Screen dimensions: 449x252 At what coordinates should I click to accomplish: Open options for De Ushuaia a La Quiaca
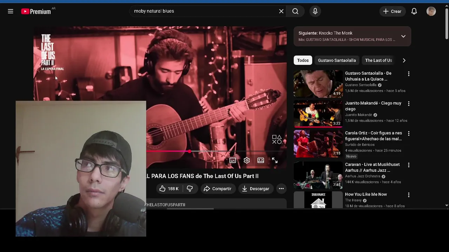pos(408,74)
